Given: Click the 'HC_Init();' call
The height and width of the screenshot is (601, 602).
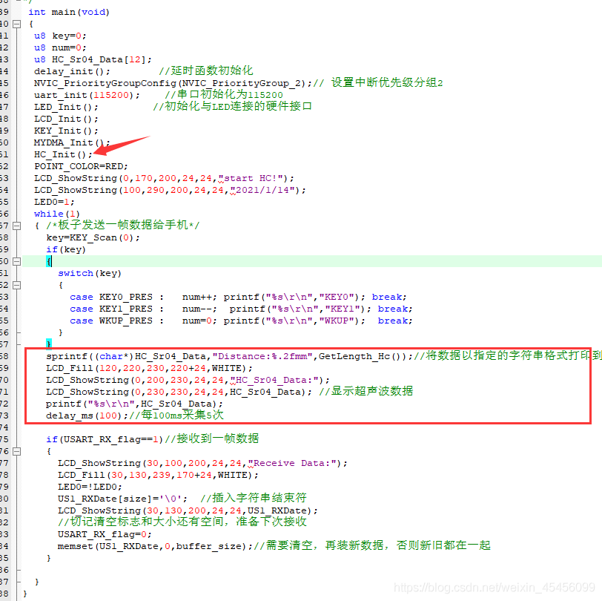Looking at the screenshot, I should [63, 154].
